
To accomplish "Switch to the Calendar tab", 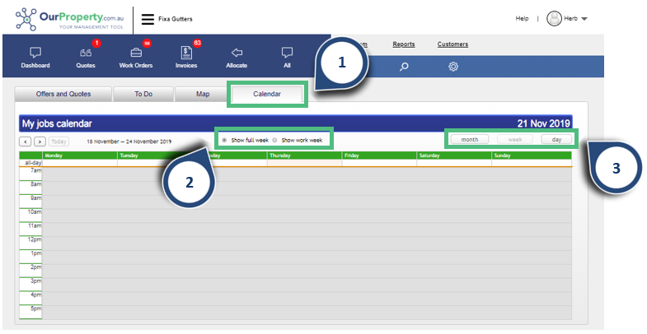I will pos(267,94).
